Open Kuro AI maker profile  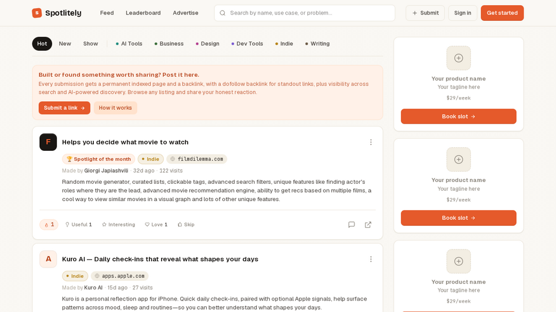(93, 288)
